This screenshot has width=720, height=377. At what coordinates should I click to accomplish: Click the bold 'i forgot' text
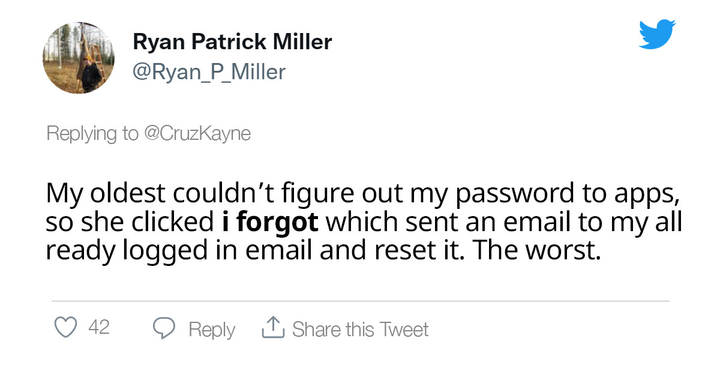(x=269, y=222)
